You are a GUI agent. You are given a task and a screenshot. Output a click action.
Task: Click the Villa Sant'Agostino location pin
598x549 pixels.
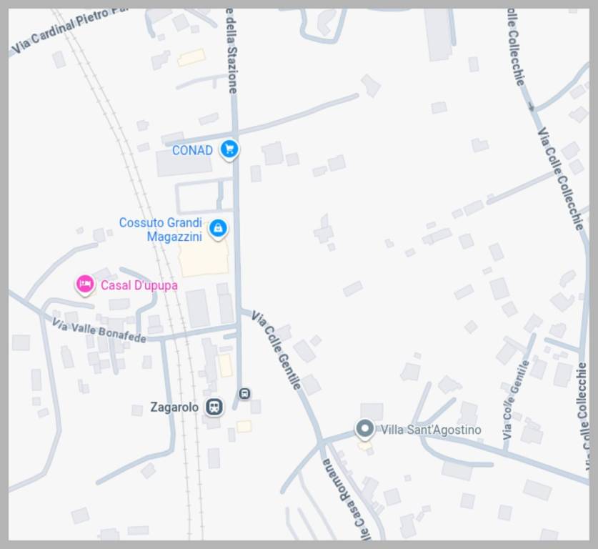click(x=364, y=429)
